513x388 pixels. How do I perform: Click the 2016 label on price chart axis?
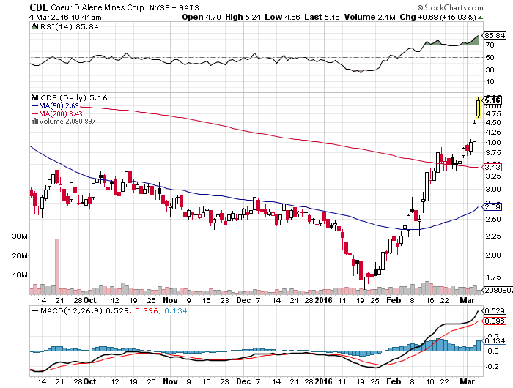[323, 300]
